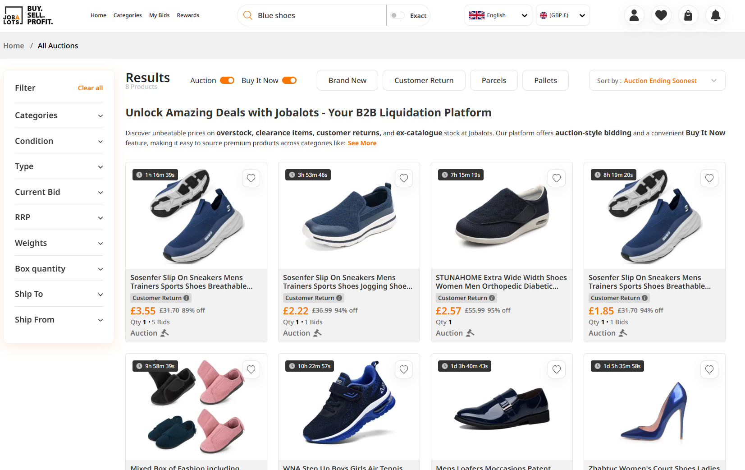Expand the Box quantity filter
Viewport: 745px width, 470px height.
pyautogui.click(x=59, y=269)
